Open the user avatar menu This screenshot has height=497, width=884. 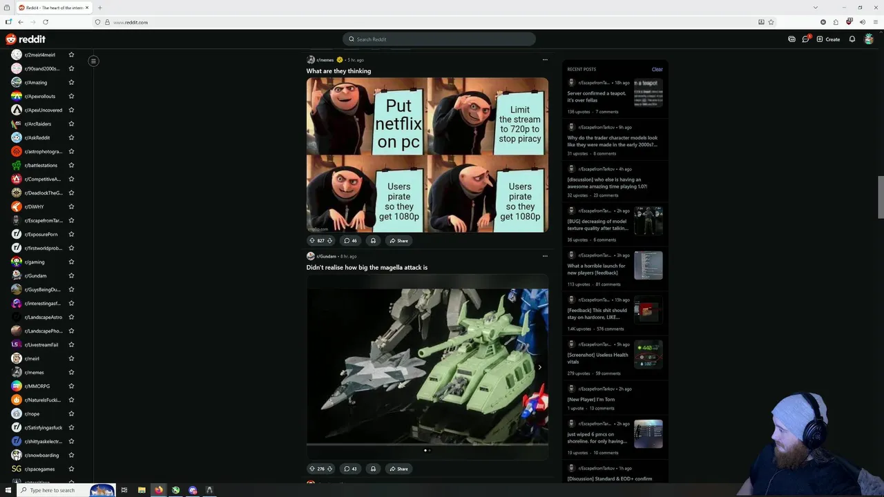coord(869,39)
